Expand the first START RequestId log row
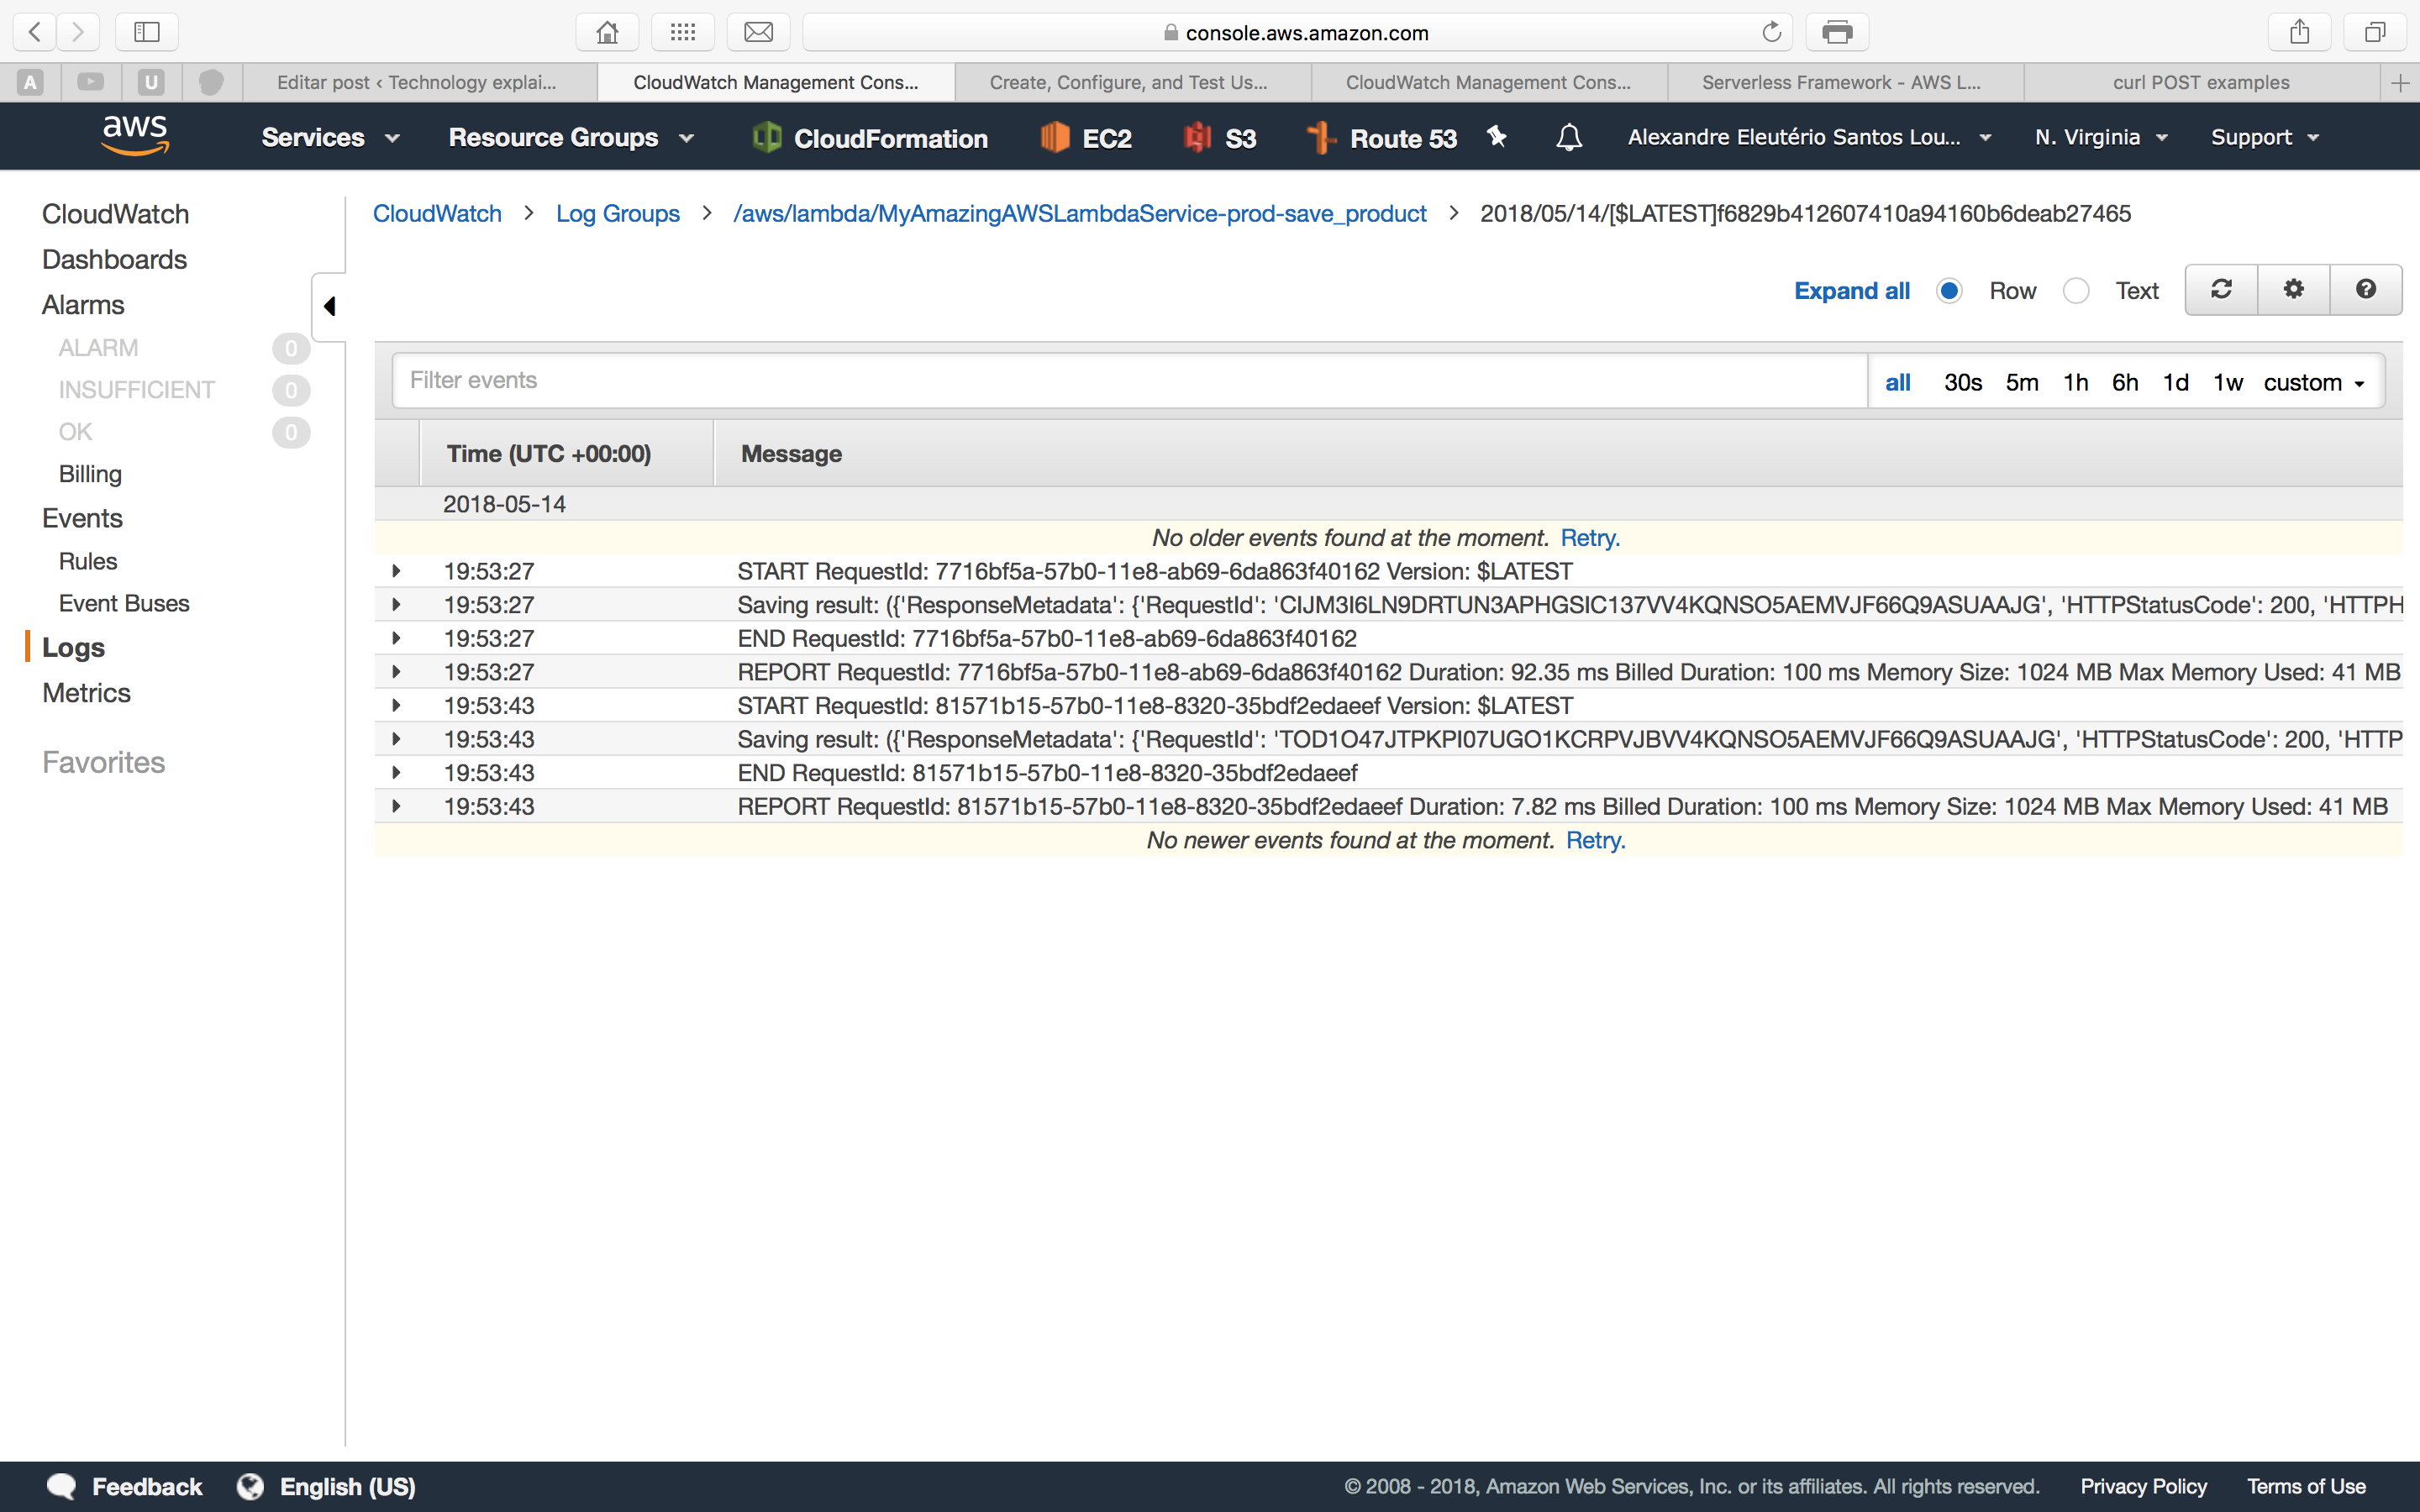The image size is (2420, 1512). click(x=397, y=570)
